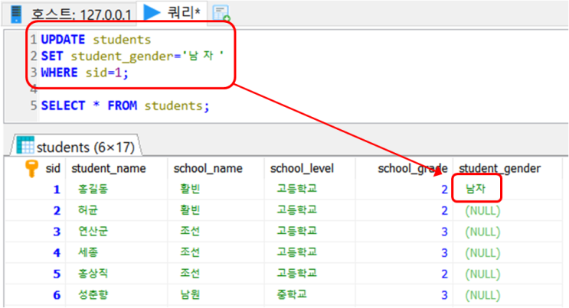Place cursor on SELECT * FROM students line
Screen dimensions: 569x308
125,105
